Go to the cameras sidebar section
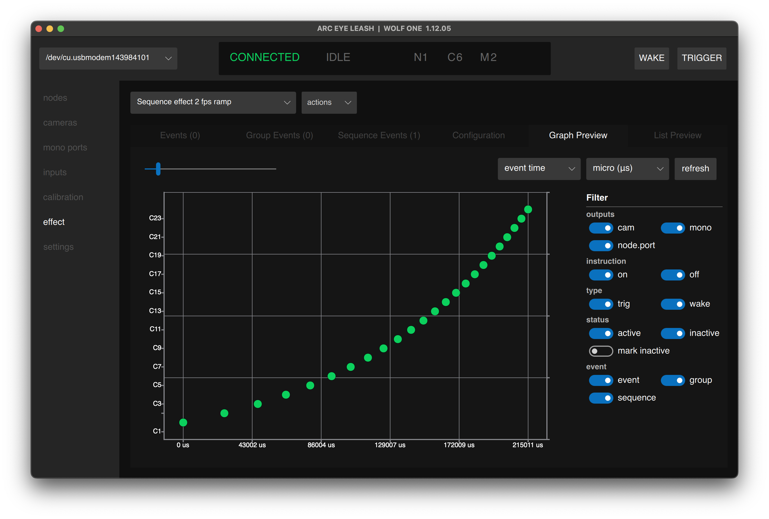 coord(60,123)
